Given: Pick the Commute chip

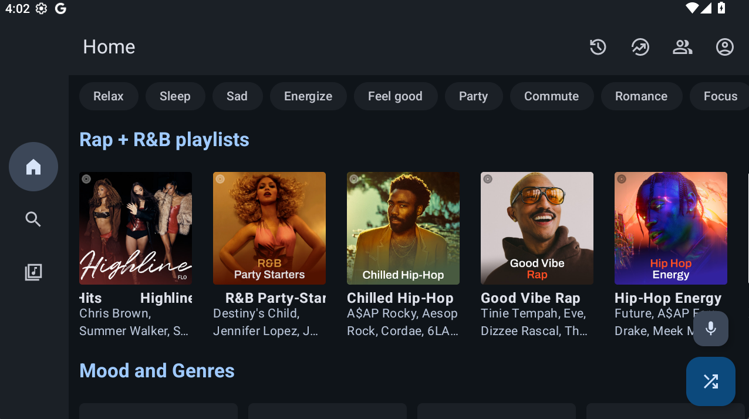Looking at the screenshot, I should 551,96.
